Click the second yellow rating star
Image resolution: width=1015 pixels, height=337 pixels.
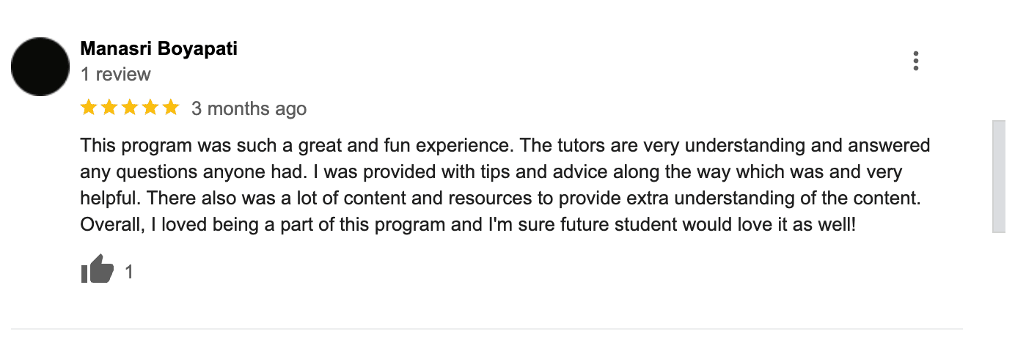point(109,108)
